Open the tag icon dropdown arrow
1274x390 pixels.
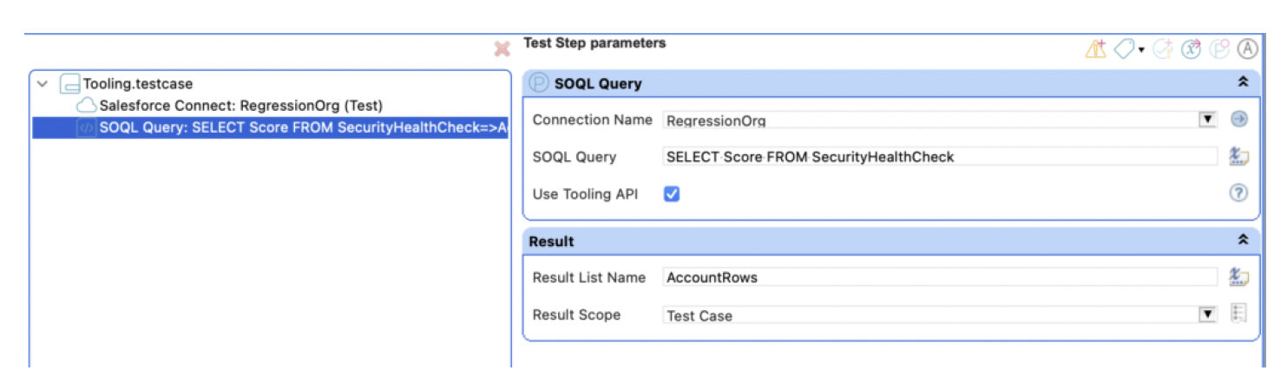(x=1141, y=50)
